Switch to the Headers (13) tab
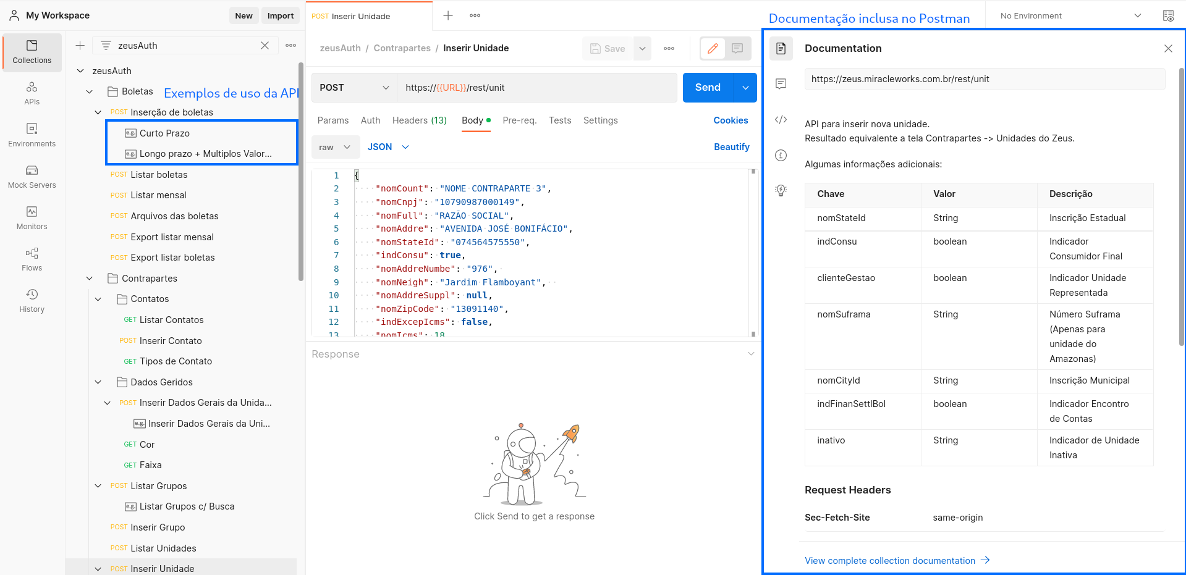 click(420, 120)
